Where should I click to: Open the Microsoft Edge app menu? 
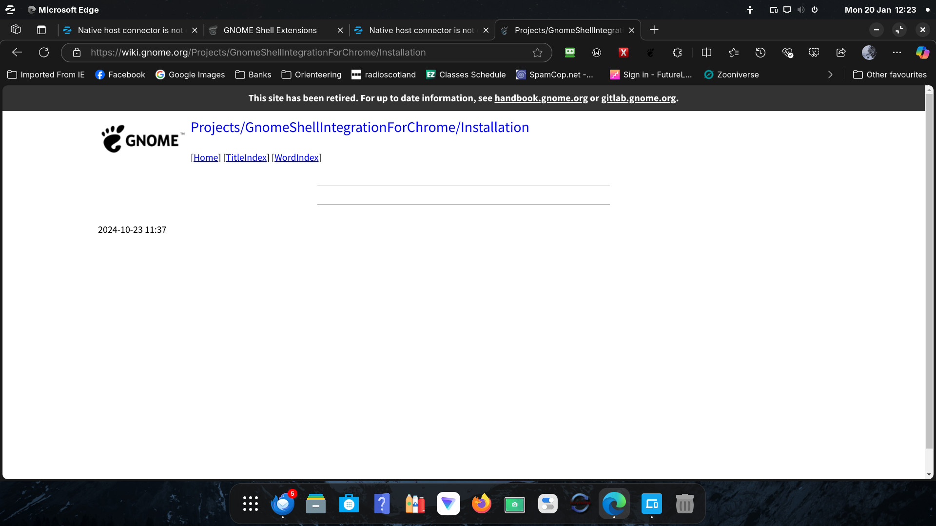click(63, 10)
